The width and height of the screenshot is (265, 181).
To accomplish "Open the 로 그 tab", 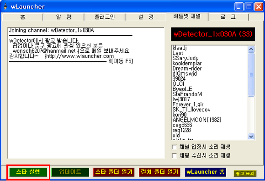I will click(228, 17).
